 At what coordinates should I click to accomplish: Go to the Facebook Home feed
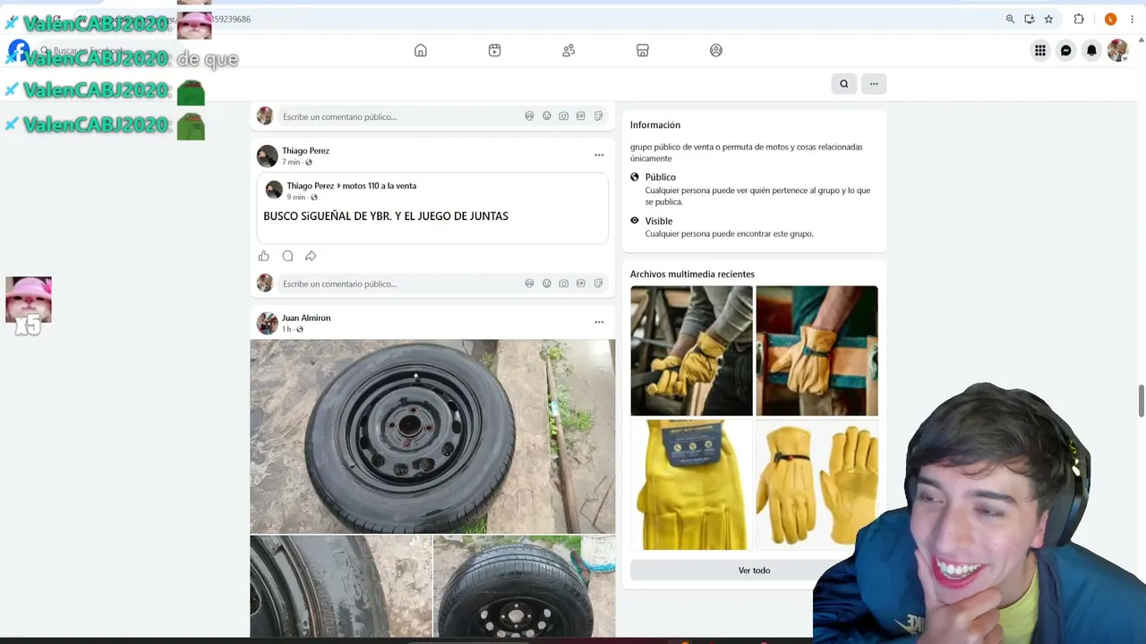(421, 51)
